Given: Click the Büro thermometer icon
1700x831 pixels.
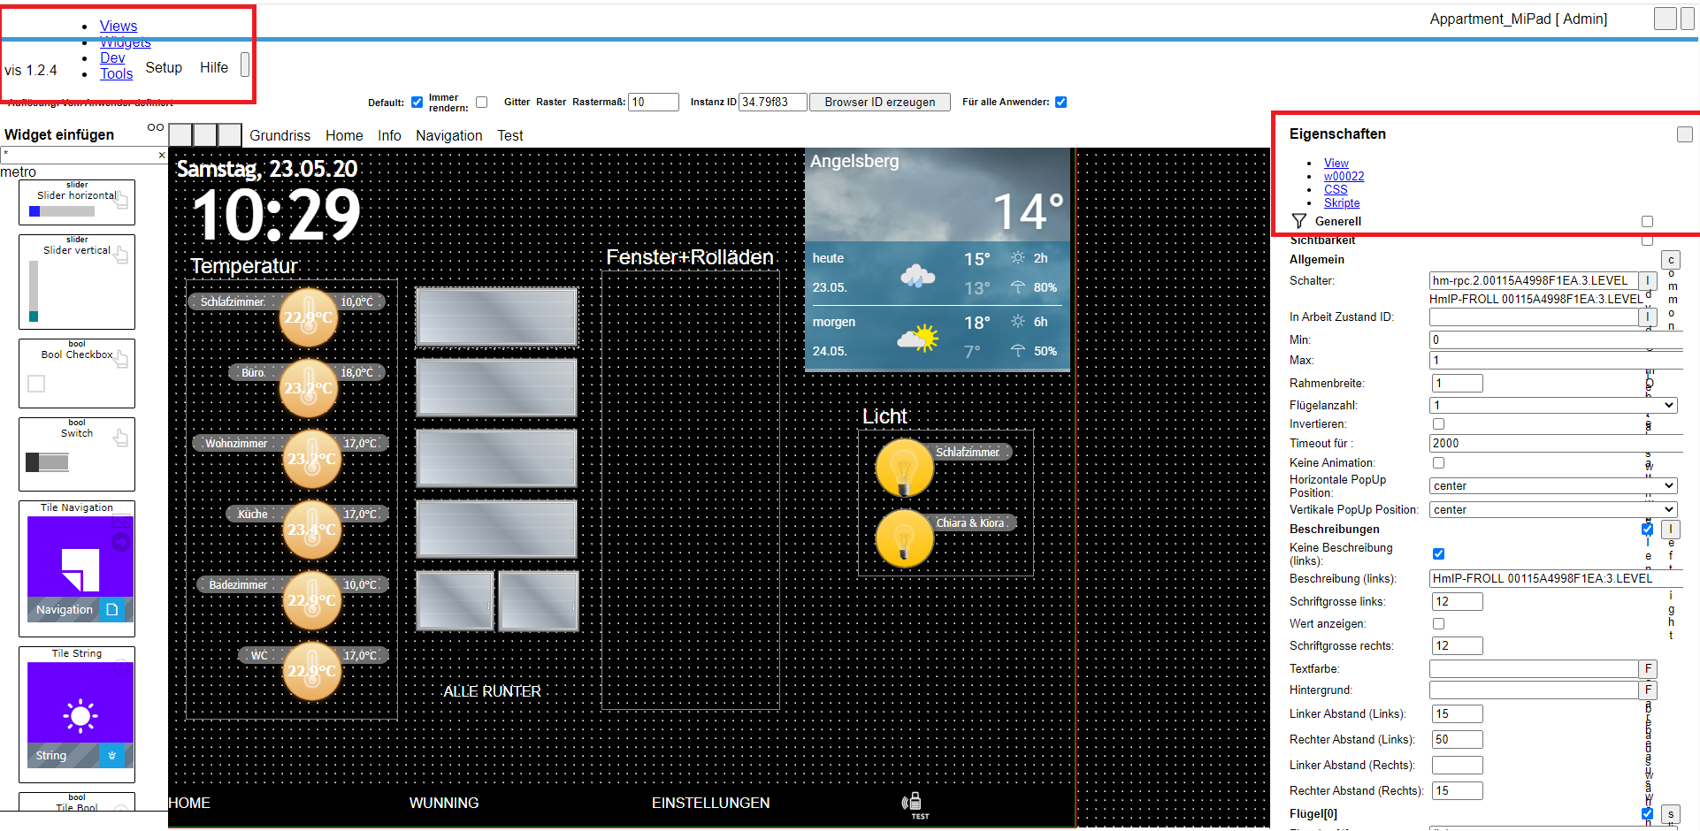Looking at the screenshot, I should click(x=309, y=388).
